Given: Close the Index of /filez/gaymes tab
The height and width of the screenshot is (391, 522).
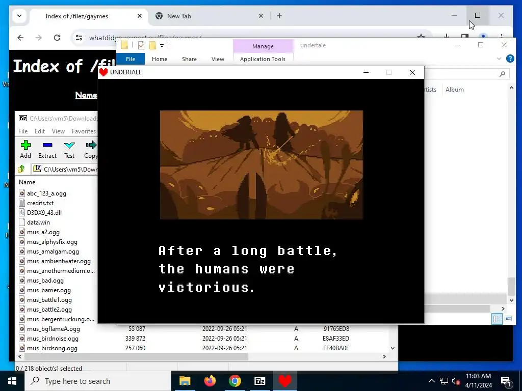Looking at the screenshot, I should point(140,16).
